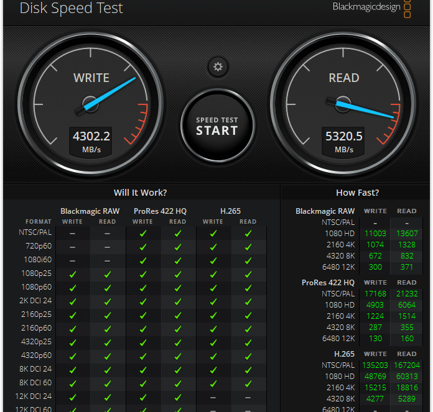Click the How Fast? header
The width and height of the screenshot is (433, 412).
pos(357,193)
